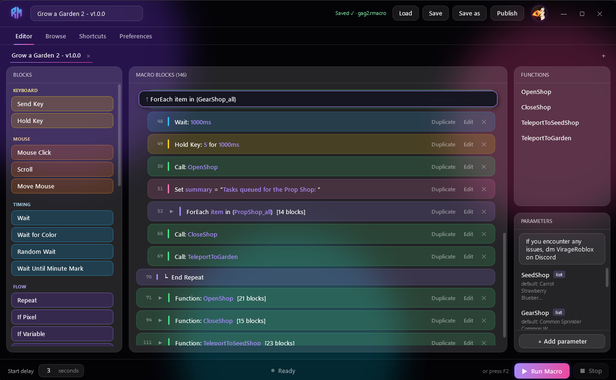Image resolution: width=616 pixels, height=380 pixels.
Task: Add a Hold Key block
Action: pos(62,121)
